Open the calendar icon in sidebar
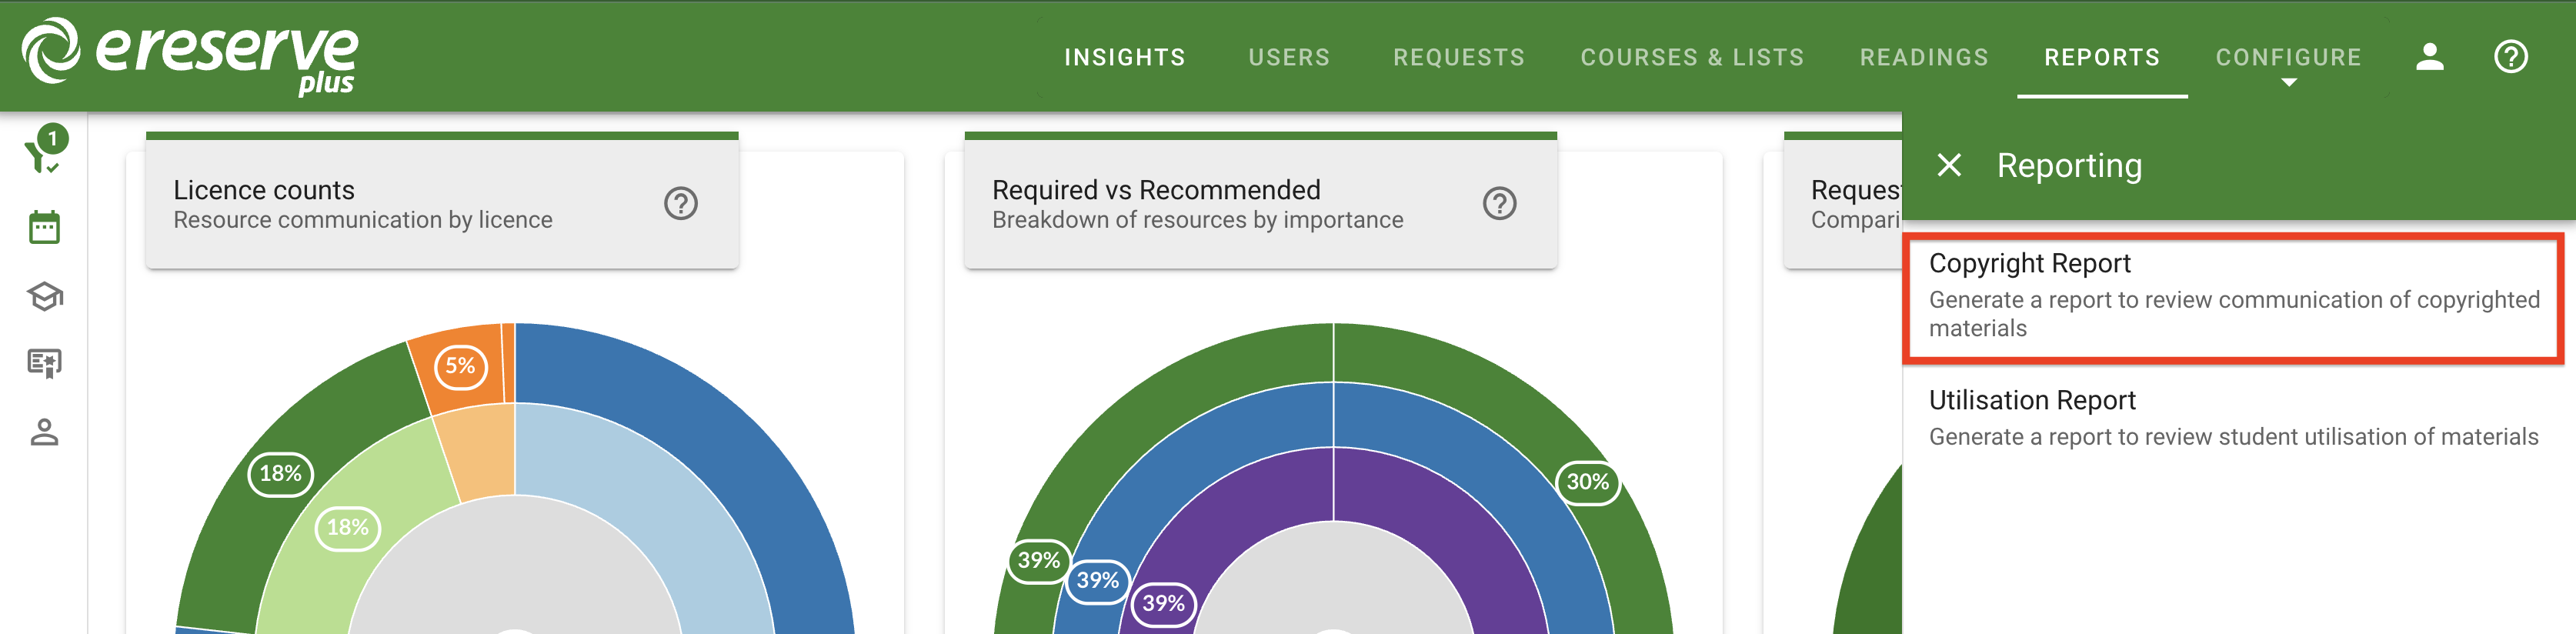The image size is (2576, 634). click(x=44, y=227)
